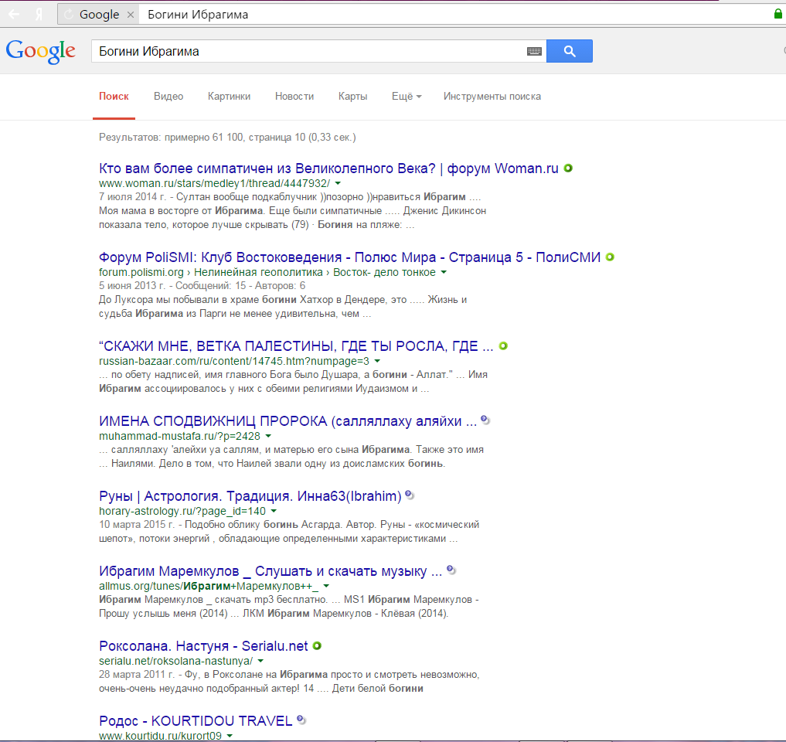
Task: Click green rating icon beside PoliSMI forum result
Action: tap(610, 257)
